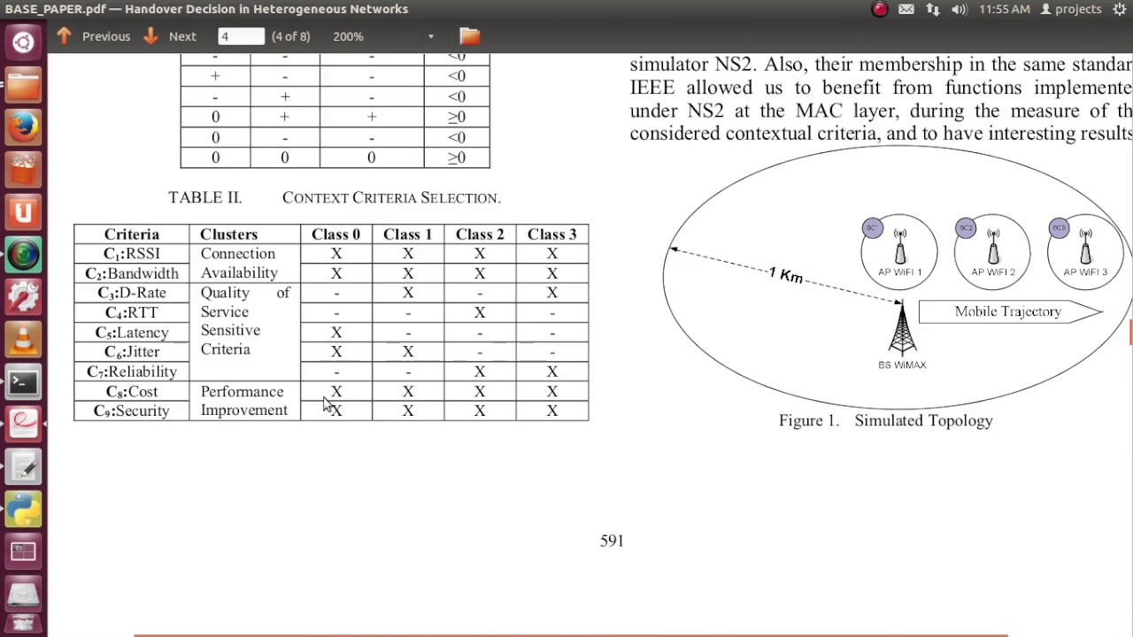1133x637 pixels.
Task: Click the Figure 1. Simulated Topology caption
Action: pyautogui.click(x=885, y=420)
